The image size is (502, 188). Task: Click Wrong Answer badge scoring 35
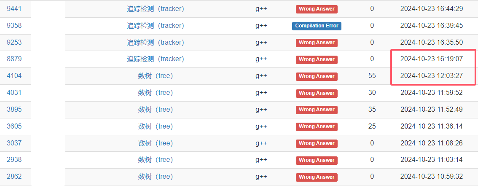(317, 110)
